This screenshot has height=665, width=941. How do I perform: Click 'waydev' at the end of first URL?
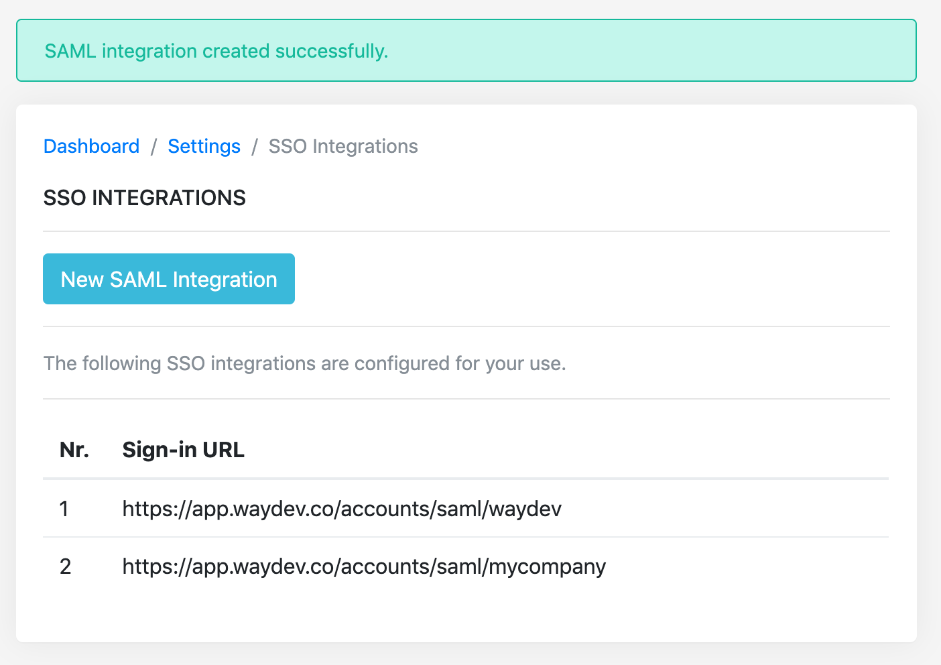(x=525, y=509)
